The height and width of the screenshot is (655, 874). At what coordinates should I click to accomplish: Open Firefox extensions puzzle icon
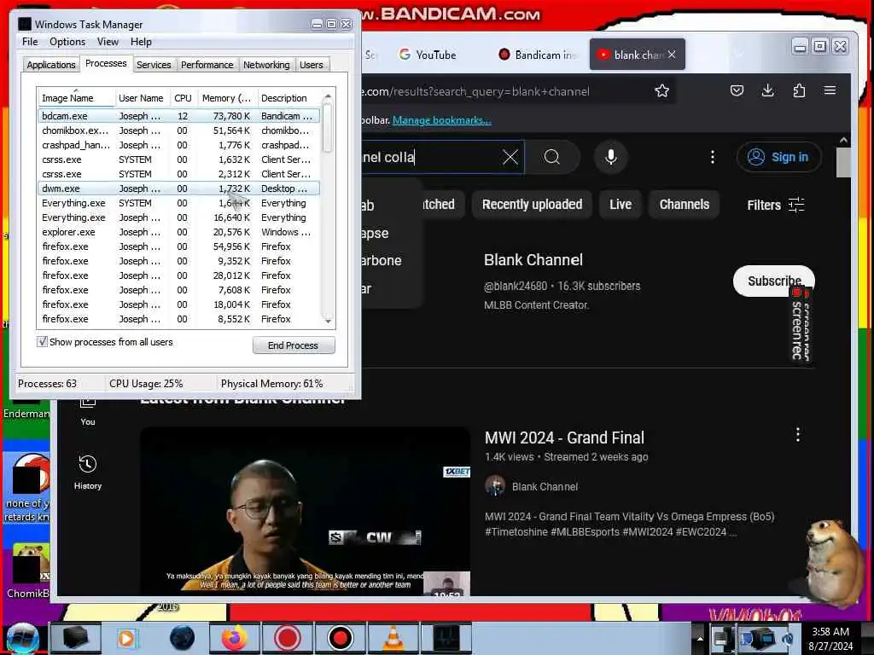[799, 90]
